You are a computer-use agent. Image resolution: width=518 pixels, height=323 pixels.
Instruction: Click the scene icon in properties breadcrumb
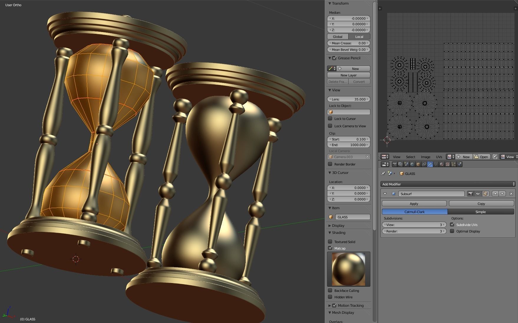tap(390, 173)
